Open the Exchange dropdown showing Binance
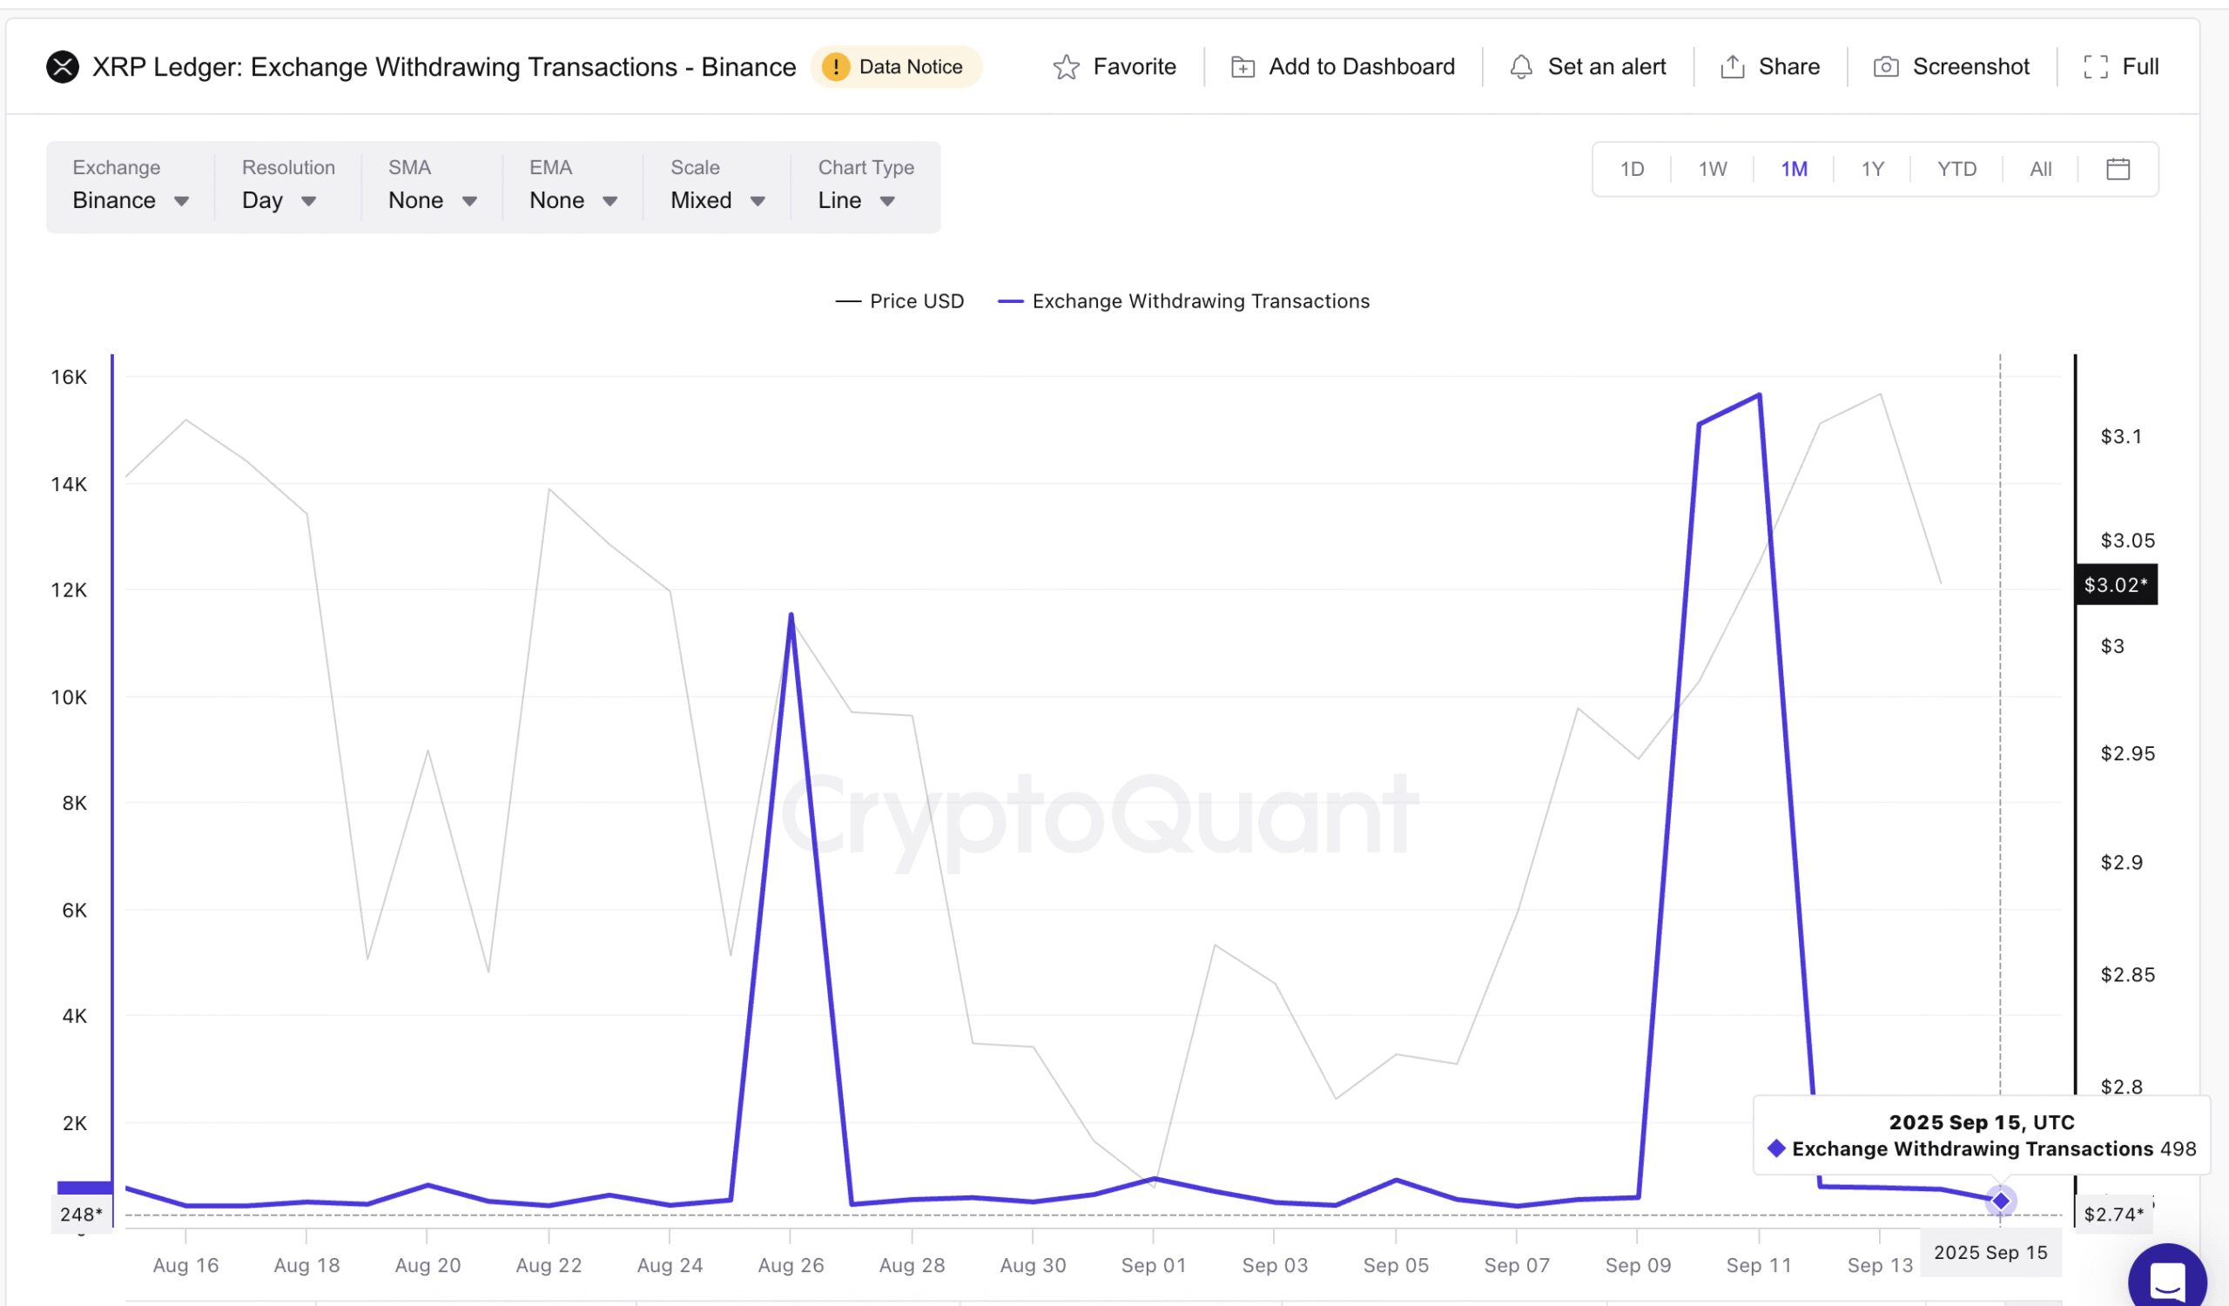Viewport: 2229px width, 1306px height. point(130,200)
